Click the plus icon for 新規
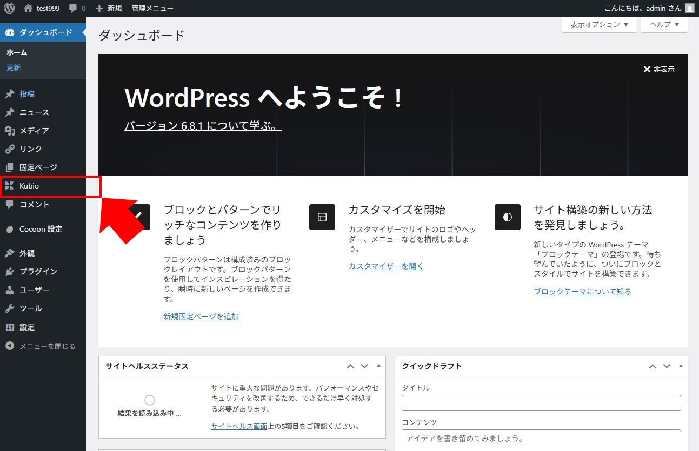This screenshot has height=451, width=699. (x=99, y=8)
